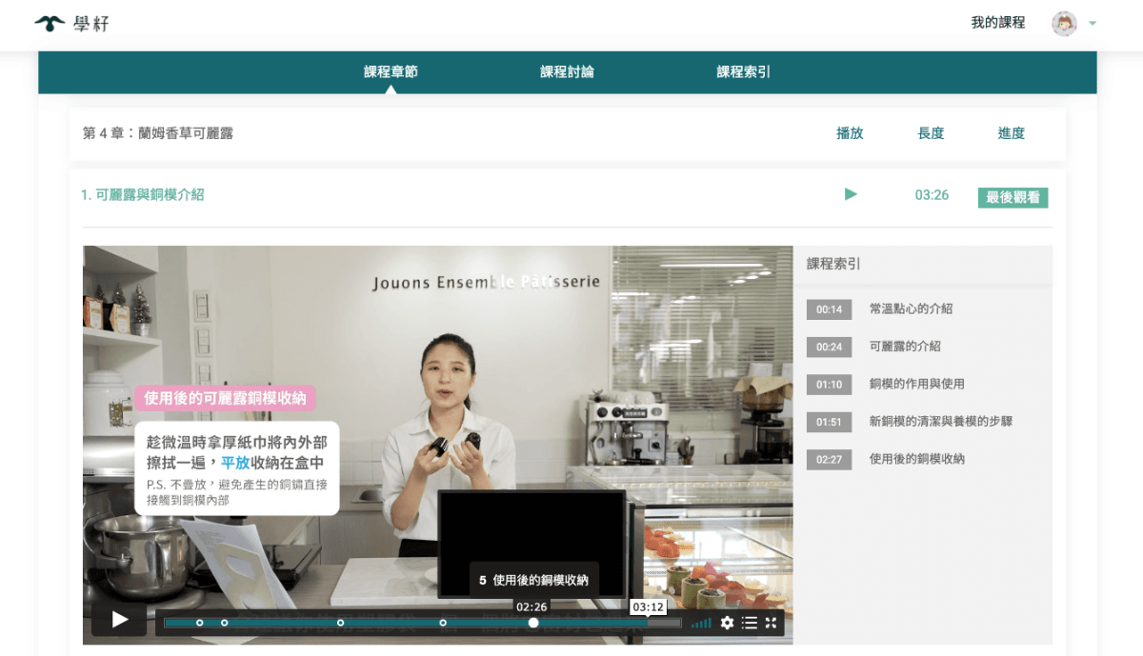Click the 播放 column header
Screen dimensions: 1143x656
coord(850,133)
